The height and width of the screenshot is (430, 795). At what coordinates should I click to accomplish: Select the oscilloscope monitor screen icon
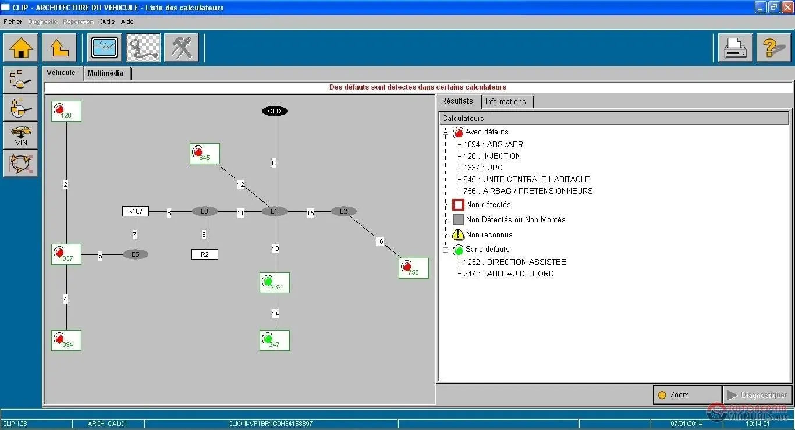[105, 48]
